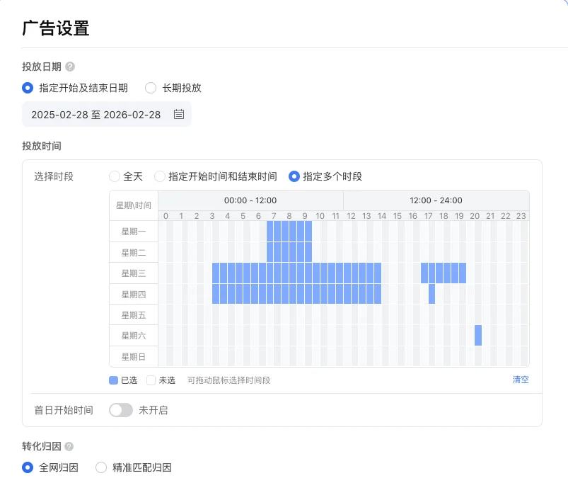Choose 全天 time period option
The height and width of the screenshot is (483, 568).
coord(115,176)
